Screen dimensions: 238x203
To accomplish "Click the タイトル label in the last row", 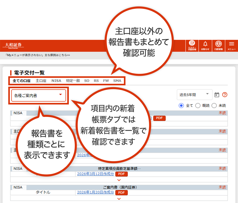I will pyautogui.click(x=43, y=192).
